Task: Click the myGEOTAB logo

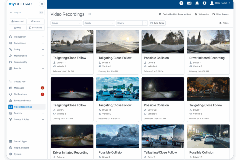Action: point(21,4)
